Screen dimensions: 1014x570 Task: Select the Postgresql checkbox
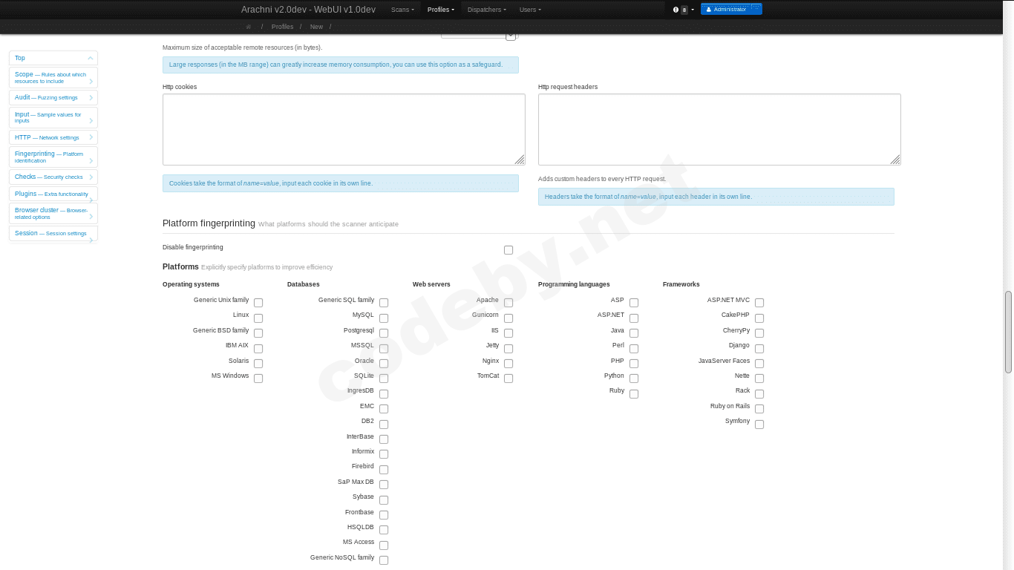(384, 333)
